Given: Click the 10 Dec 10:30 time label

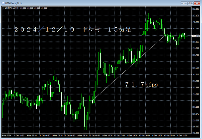Looking at the screenshot, I should [x=107, y=136].
